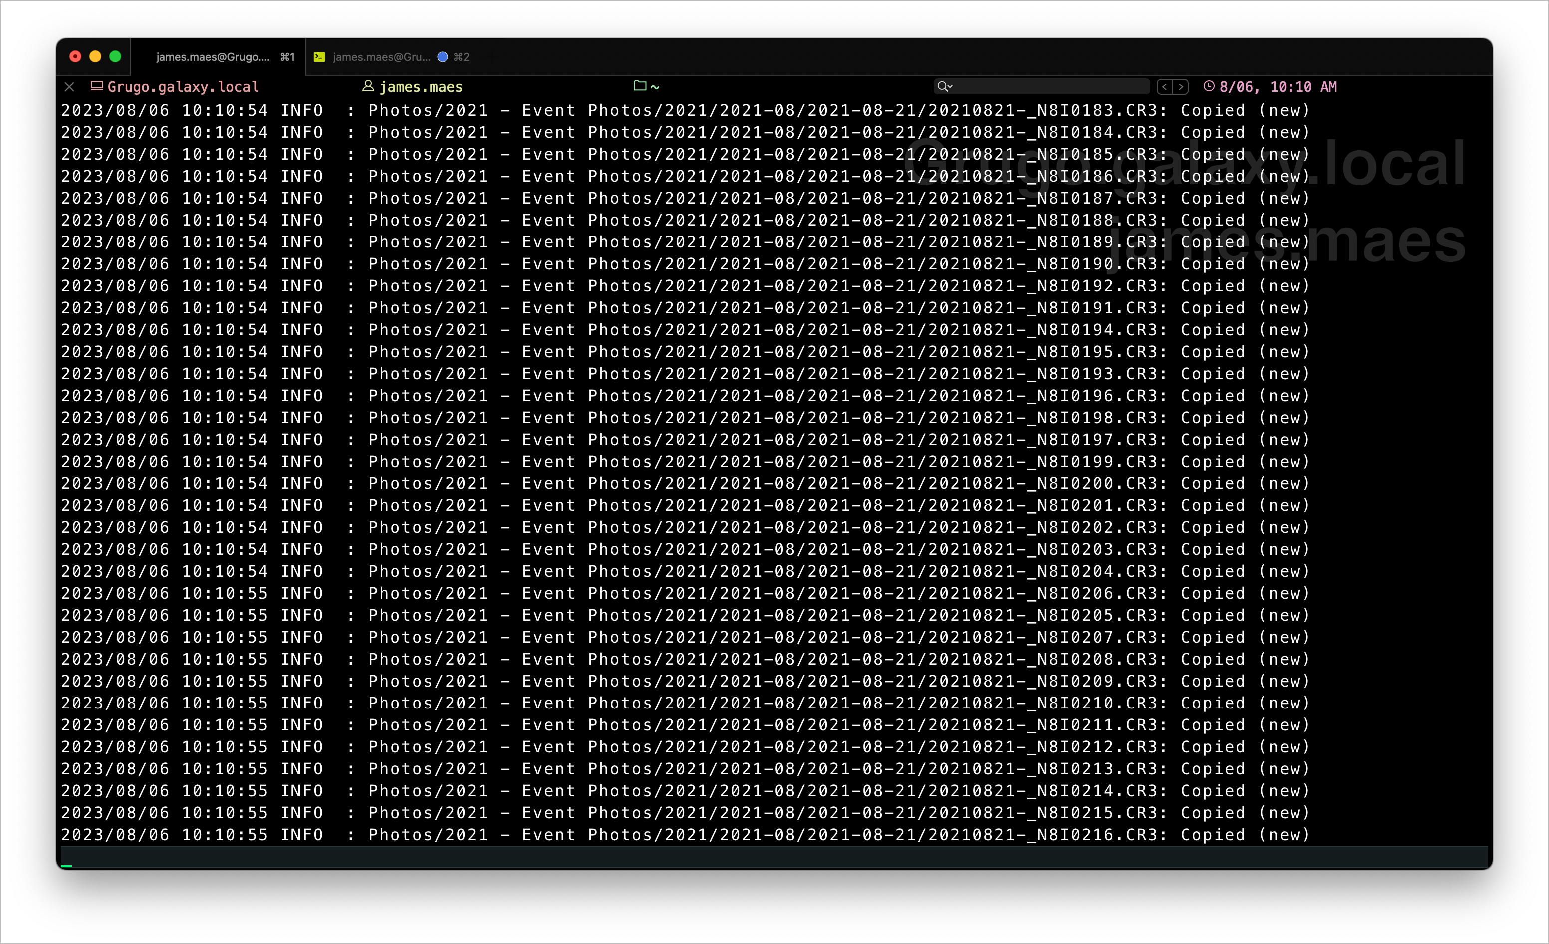Maximize window with the green button
1549x944 pixels.
click(115, 57)
